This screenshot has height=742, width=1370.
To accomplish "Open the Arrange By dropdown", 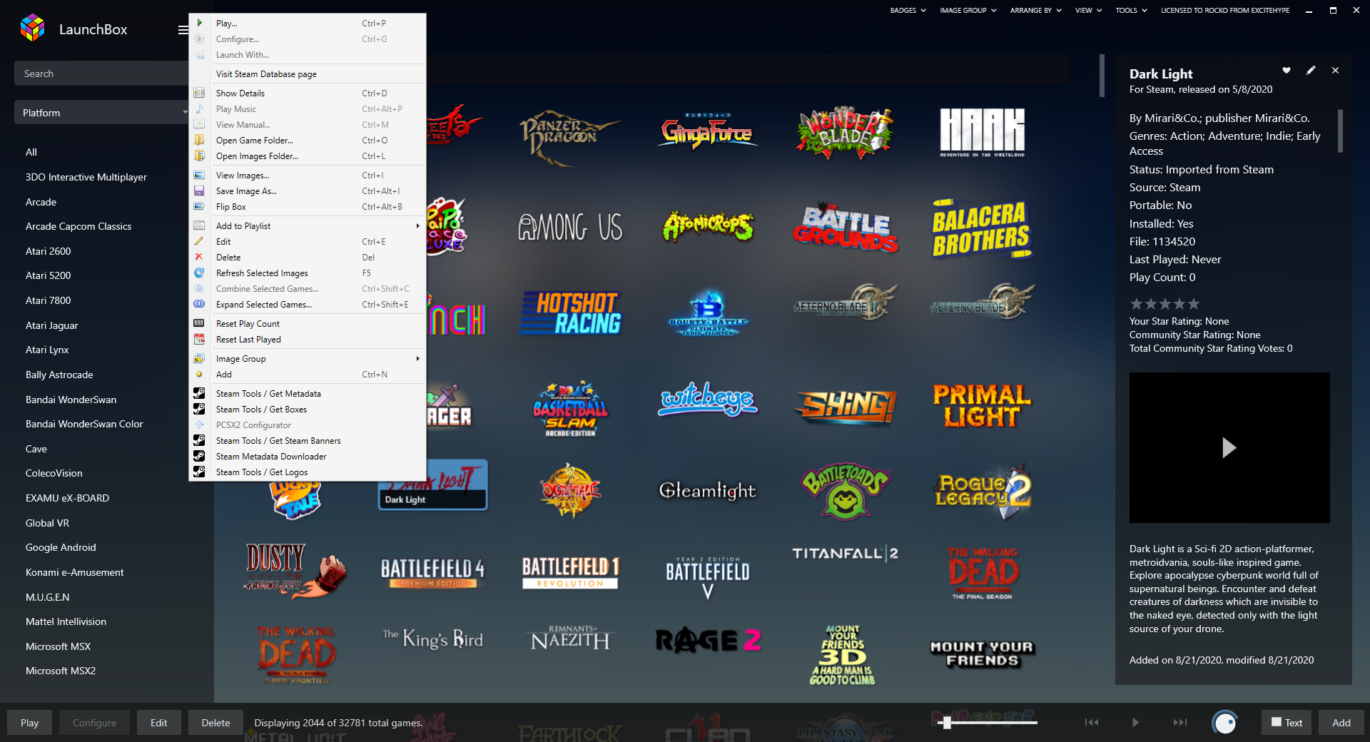I will click(1035, 10).
